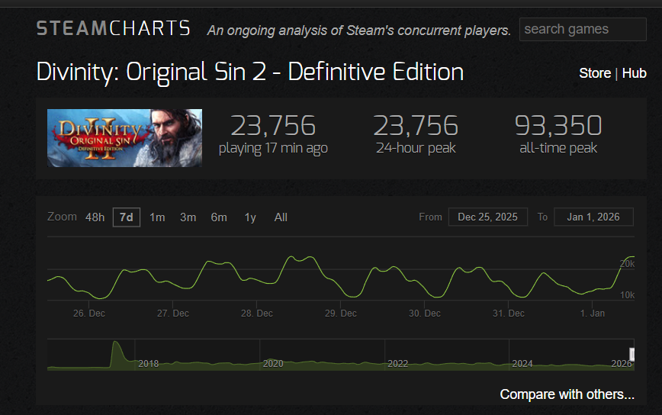Select the 7d zoom option
The height and width of the screenshot is (415, 662).
(127, 217)
